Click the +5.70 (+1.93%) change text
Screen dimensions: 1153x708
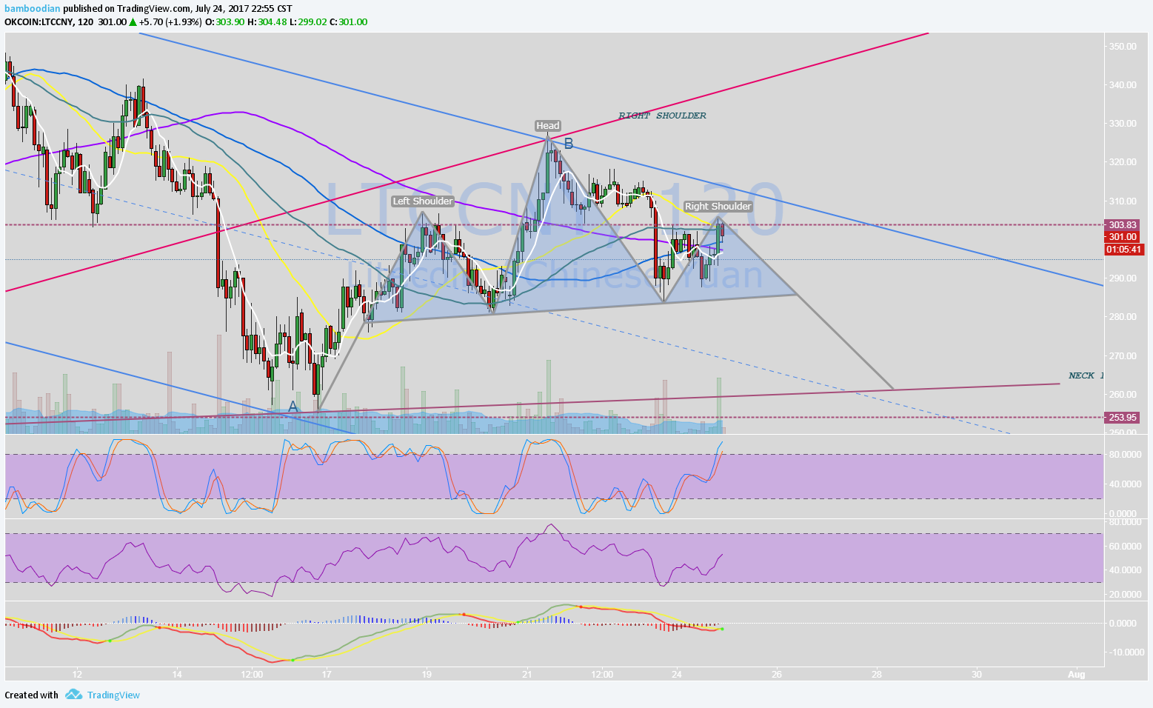click(x=170, y=22)
